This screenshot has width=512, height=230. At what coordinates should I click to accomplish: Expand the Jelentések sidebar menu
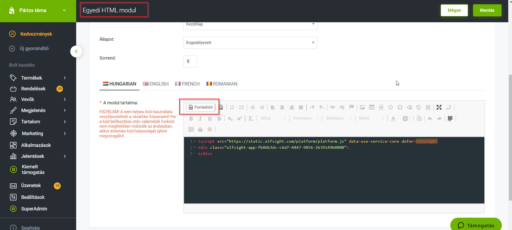coord(65,156)
